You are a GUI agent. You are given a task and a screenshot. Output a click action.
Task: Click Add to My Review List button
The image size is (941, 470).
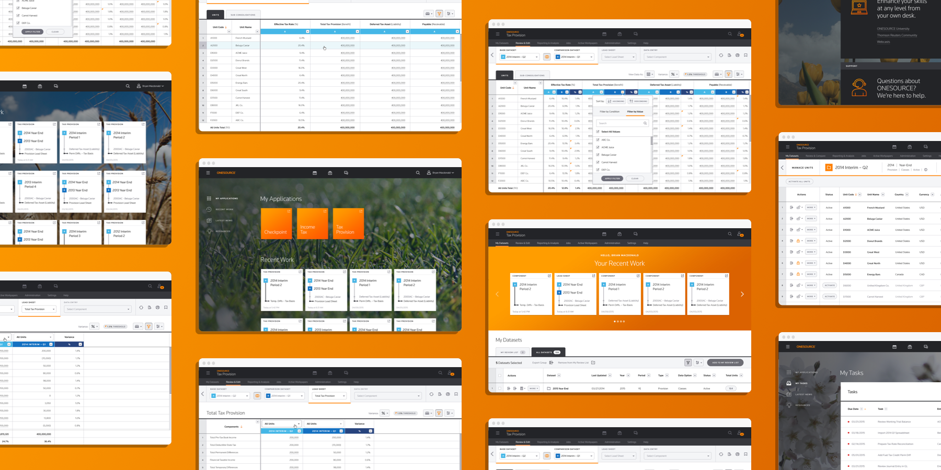tap(725, 362)
